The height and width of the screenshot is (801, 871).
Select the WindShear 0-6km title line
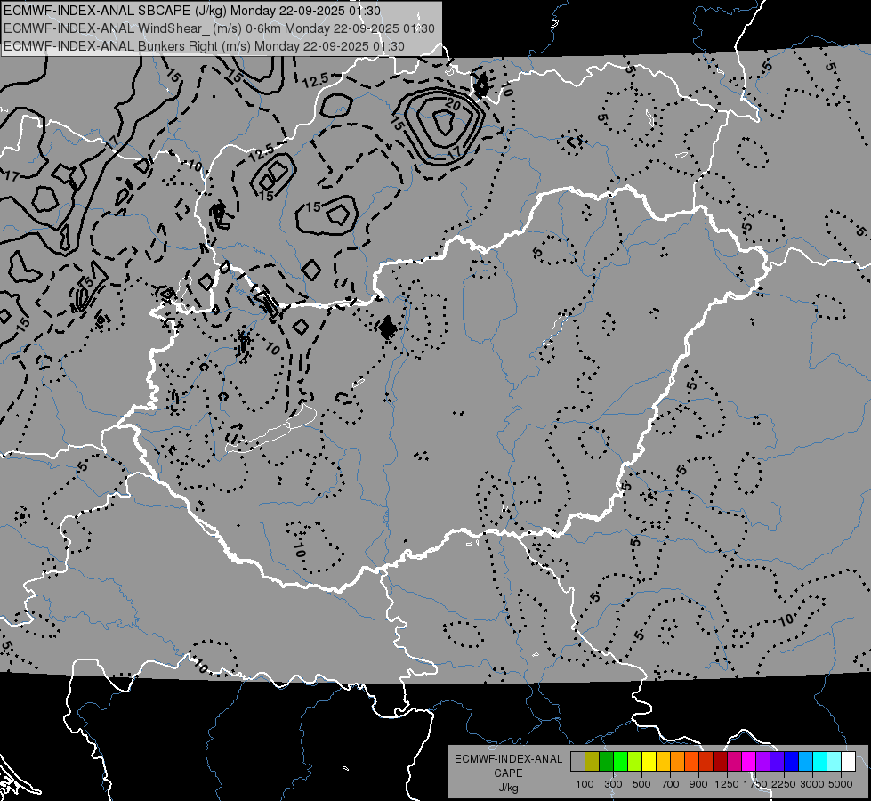coord(219,28)
